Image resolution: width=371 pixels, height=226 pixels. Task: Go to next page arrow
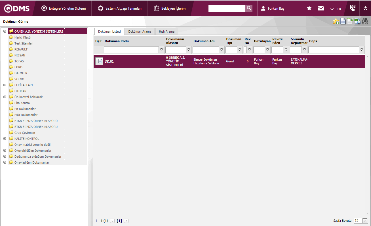(x=126, y=221)
